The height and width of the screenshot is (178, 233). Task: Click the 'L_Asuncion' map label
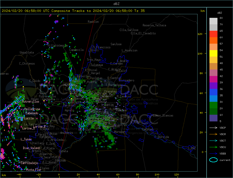click(129, 50)
